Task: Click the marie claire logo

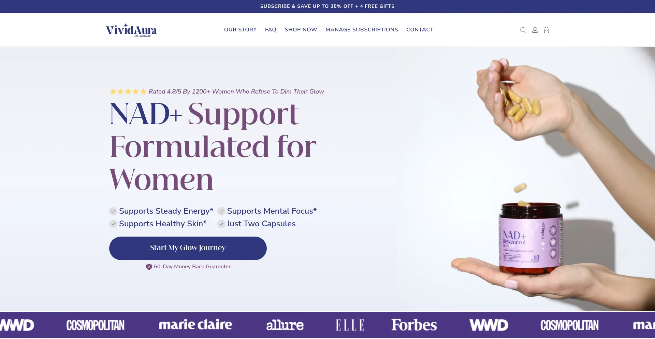Action: [x=195, y=325]
